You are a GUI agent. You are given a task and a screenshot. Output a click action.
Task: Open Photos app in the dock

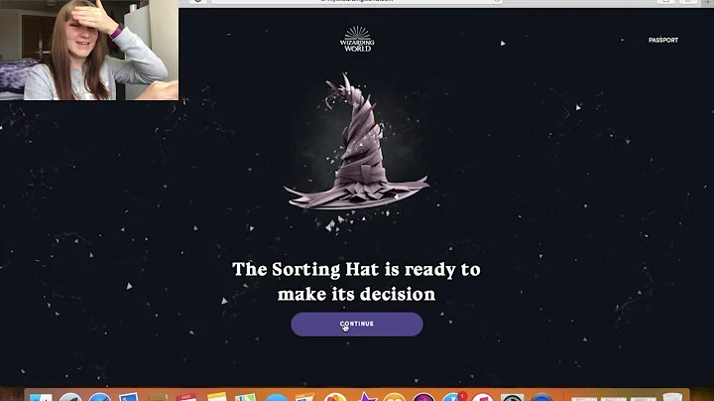pos(335,397)
